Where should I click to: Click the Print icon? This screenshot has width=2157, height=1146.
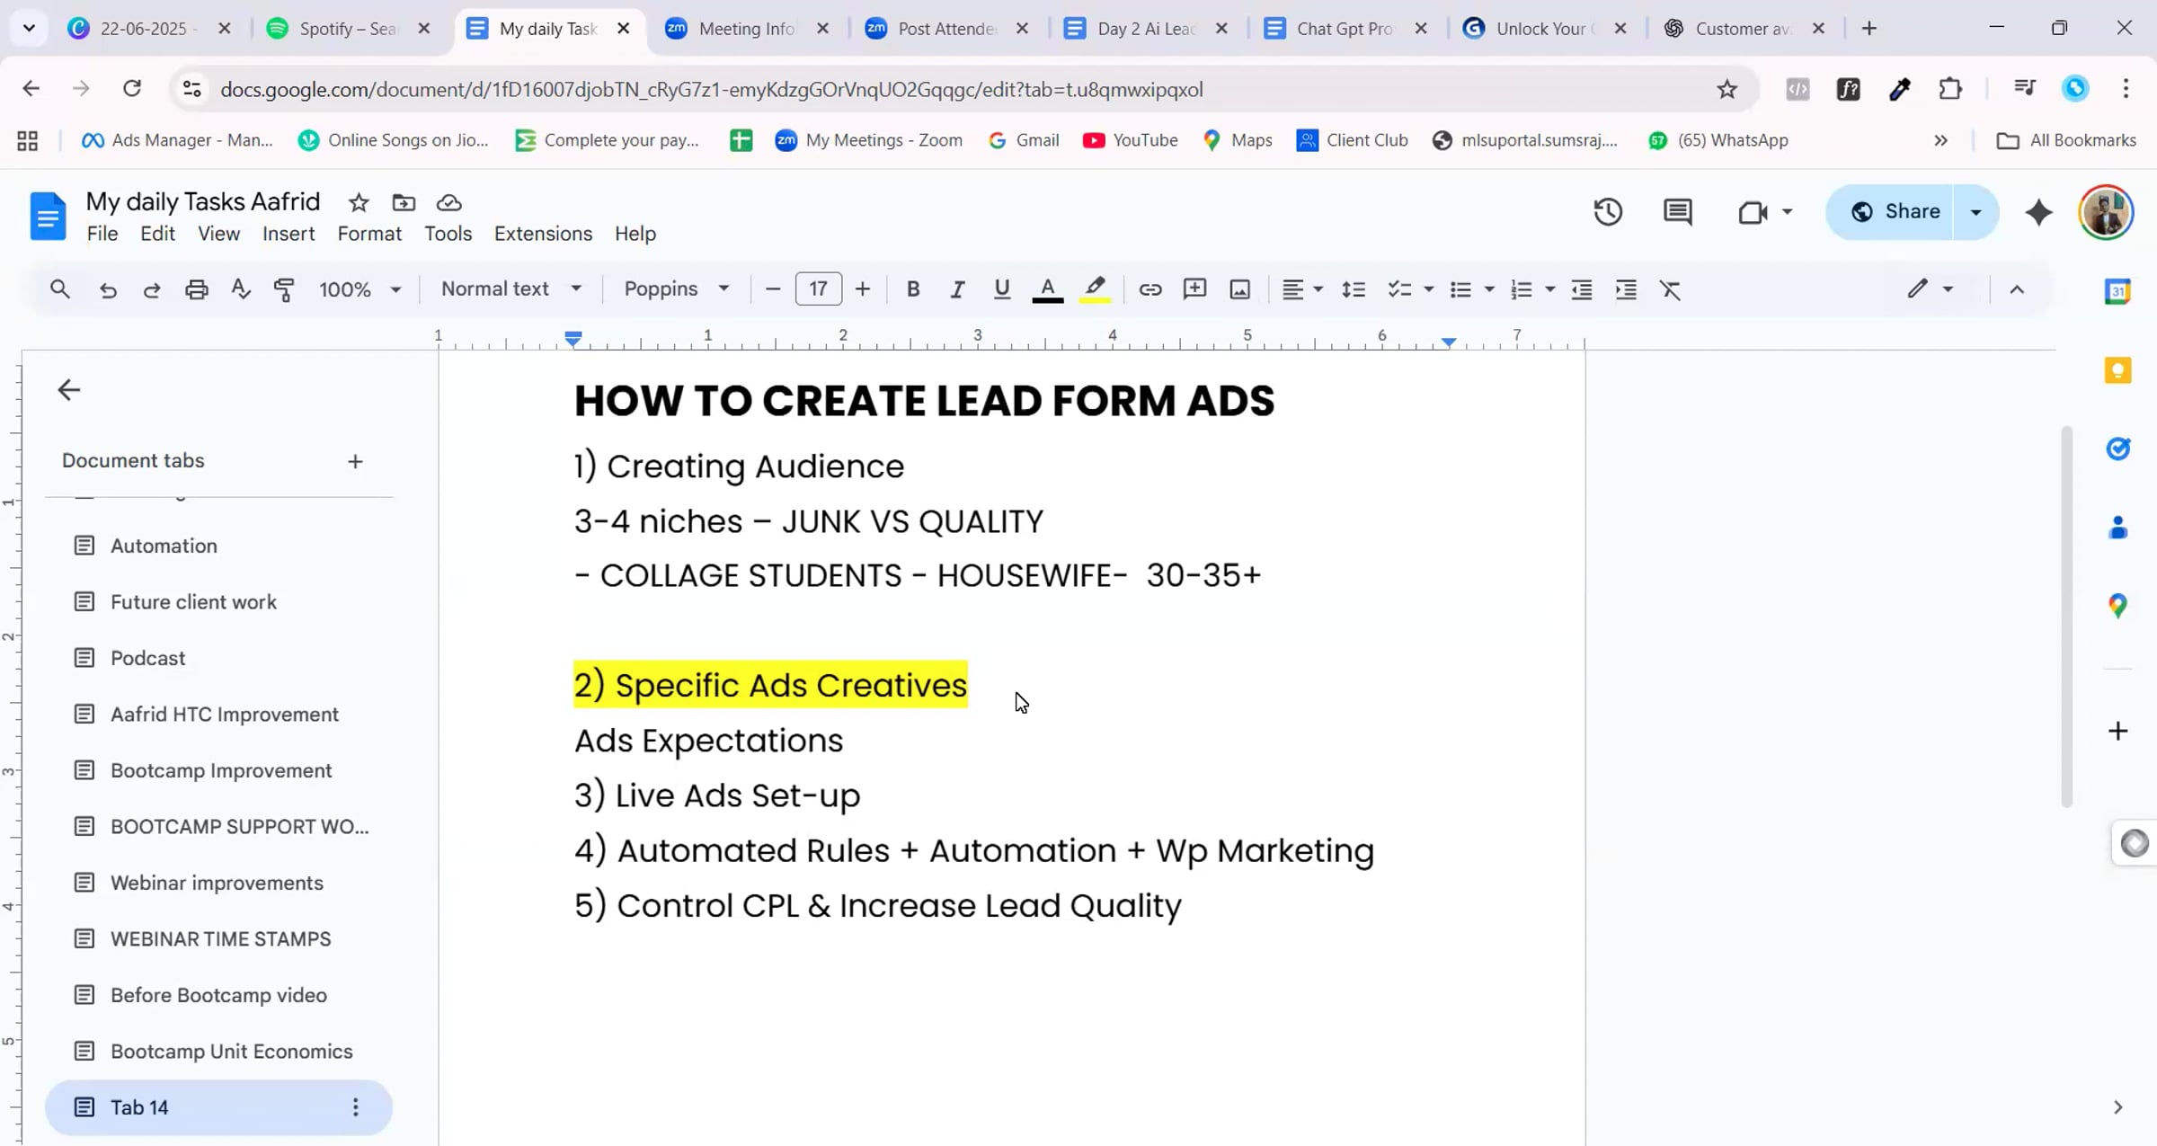tap(196, 289)
